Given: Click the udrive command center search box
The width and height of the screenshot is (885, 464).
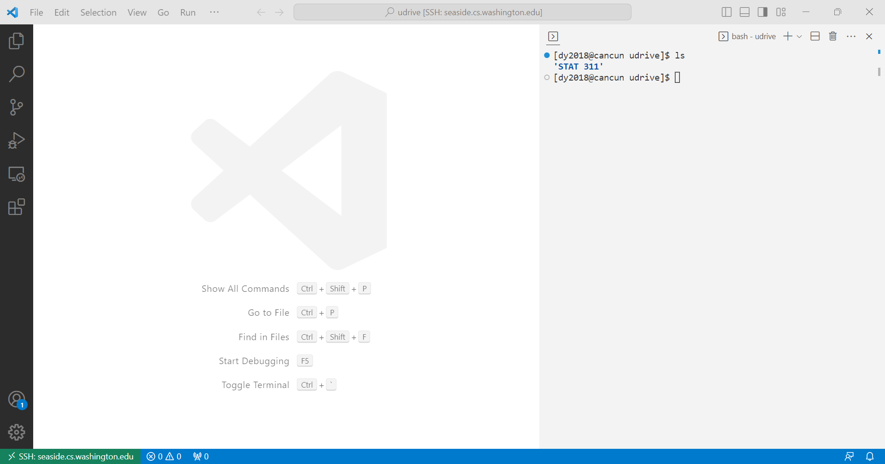Looking at the screenshot, I should pyautogui.click(x=462, y=12).
